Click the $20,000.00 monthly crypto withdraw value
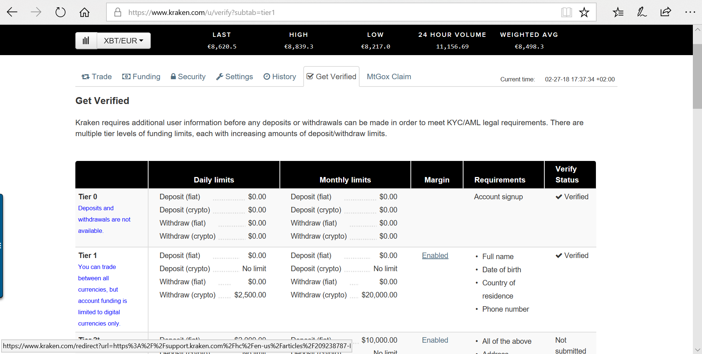702x354 pixels. [379, 295]
